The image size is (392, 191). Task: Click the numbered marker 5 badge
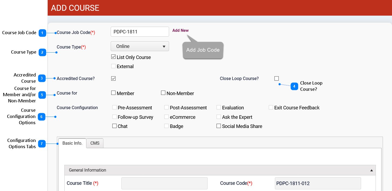point(42,95)
